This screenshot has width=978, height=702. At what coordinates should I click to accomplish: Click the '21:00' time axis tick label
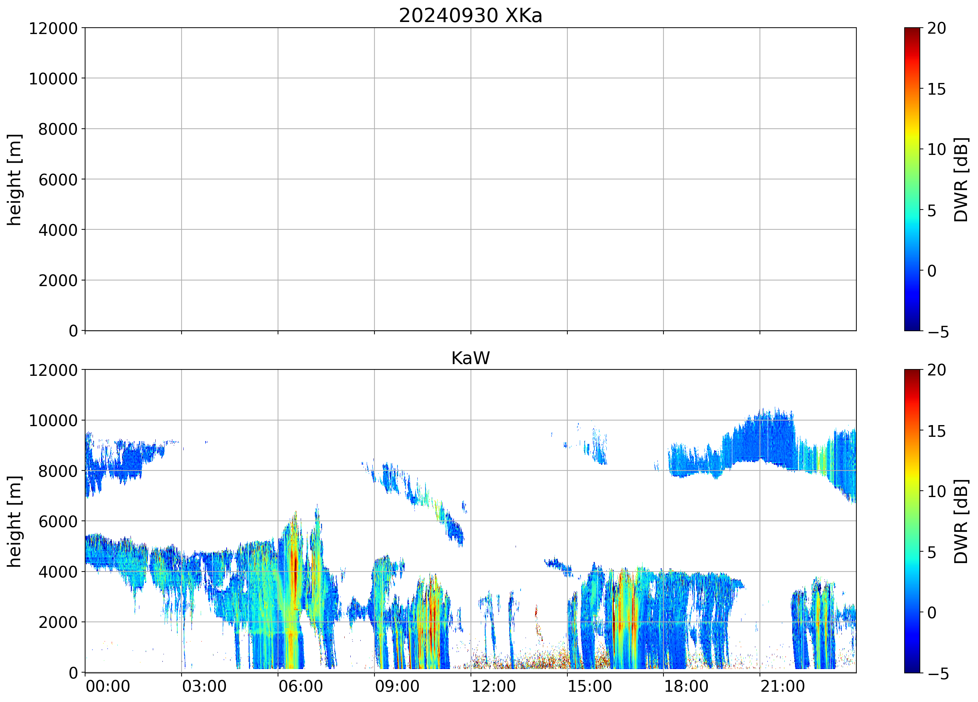point(782,686)
